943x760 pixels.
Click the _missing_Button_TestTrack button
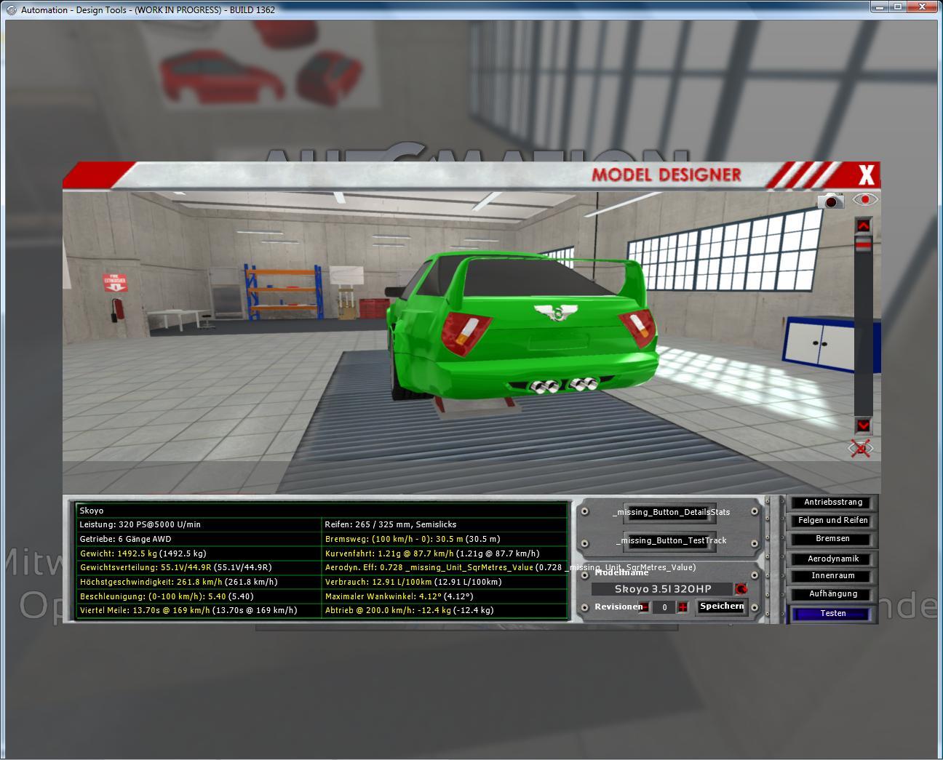click(670, 540)
